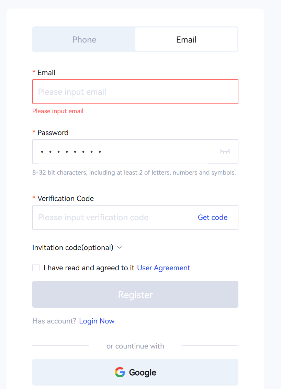
Task: Show password using the eye icon
Action: click(x=225, y=152)
